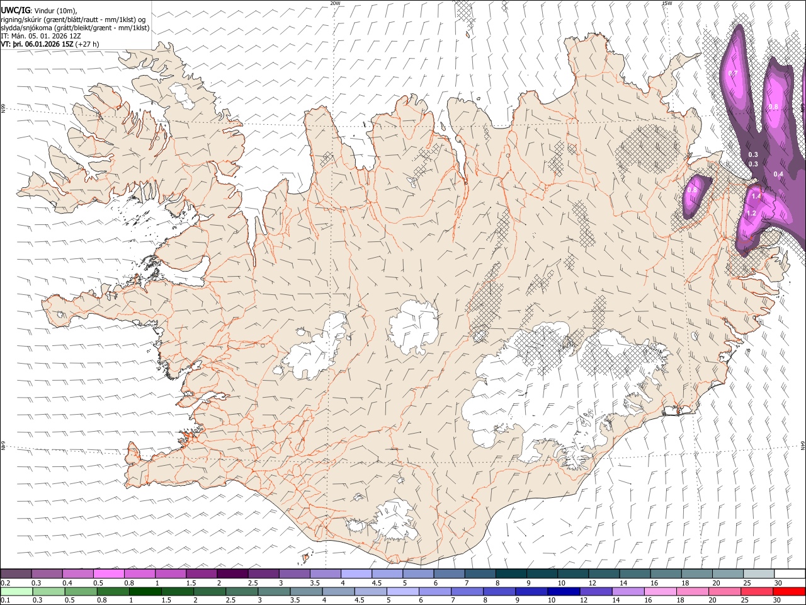Select the 20–25 red-pink rain legend swatch
806x605 pixels.
point(725,591)
